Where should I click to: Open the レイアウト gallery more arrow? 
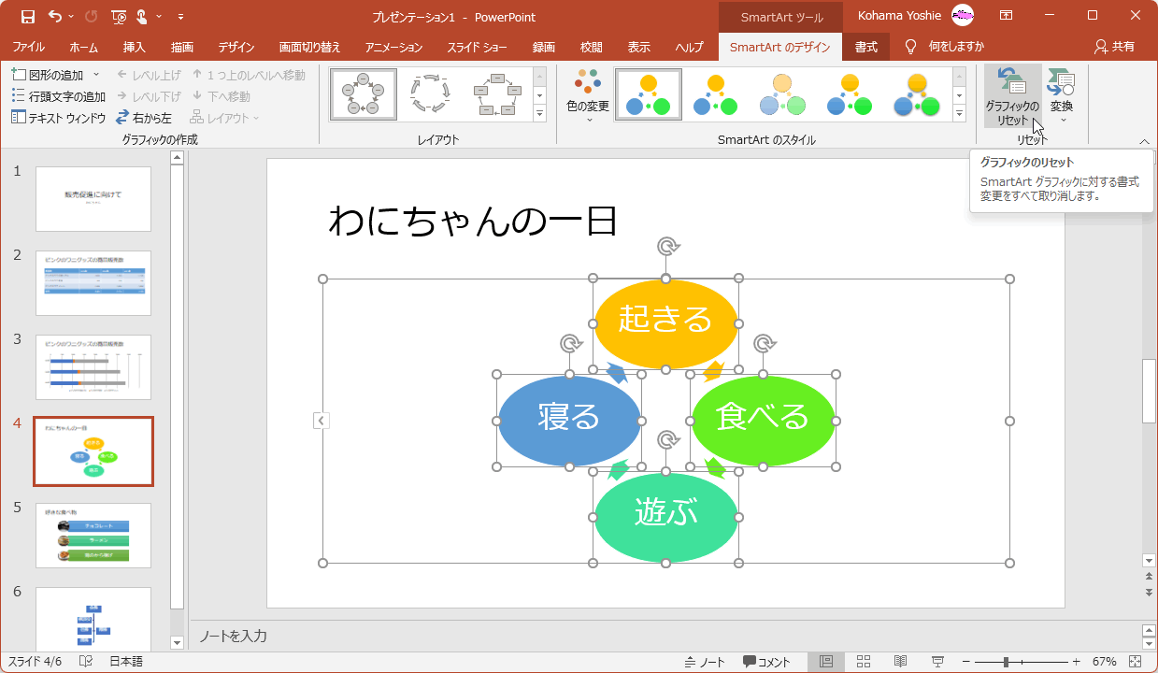pyautogui.click(x=539, y=114)
